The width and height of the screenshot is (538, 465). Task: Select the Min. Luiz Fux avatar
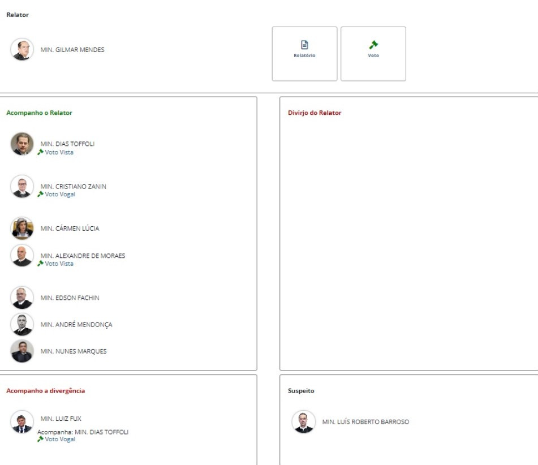(x=22, y=422)
